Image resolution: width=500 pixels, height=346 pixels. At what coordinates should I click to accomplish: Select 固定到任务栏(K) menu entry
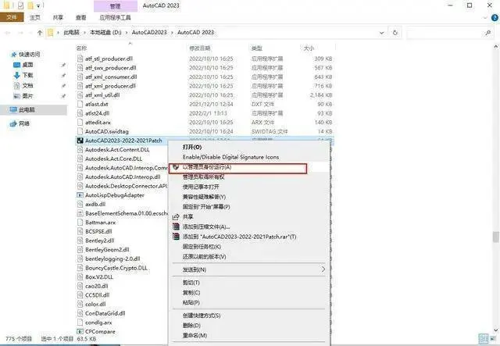pyautogui.click(x=202, y=247)
